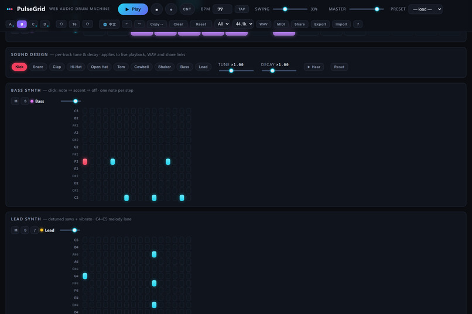
Task: Click the Import button
Action: click(x=341, y=25)
